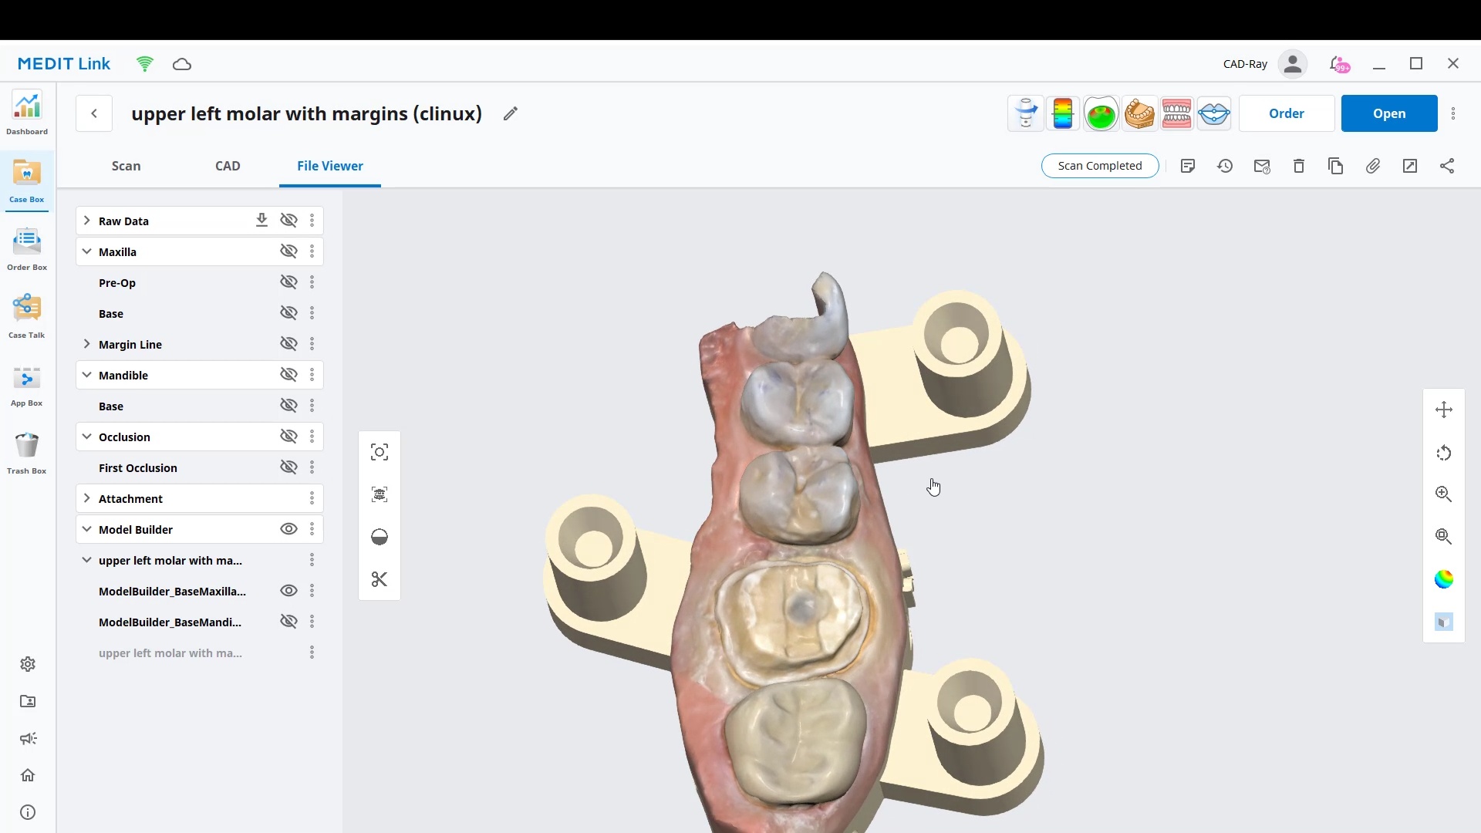Click the attach file paperclip icon
The width and height of the screenshot is (1481, 833).
pos(1373,166)
